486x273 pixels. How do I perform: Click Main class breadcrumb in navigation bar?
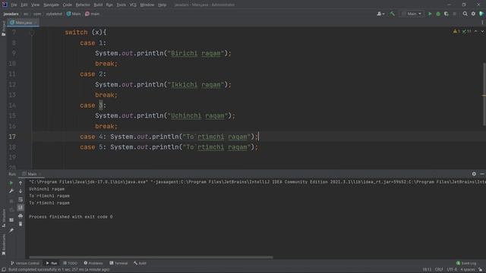point(74,14)
